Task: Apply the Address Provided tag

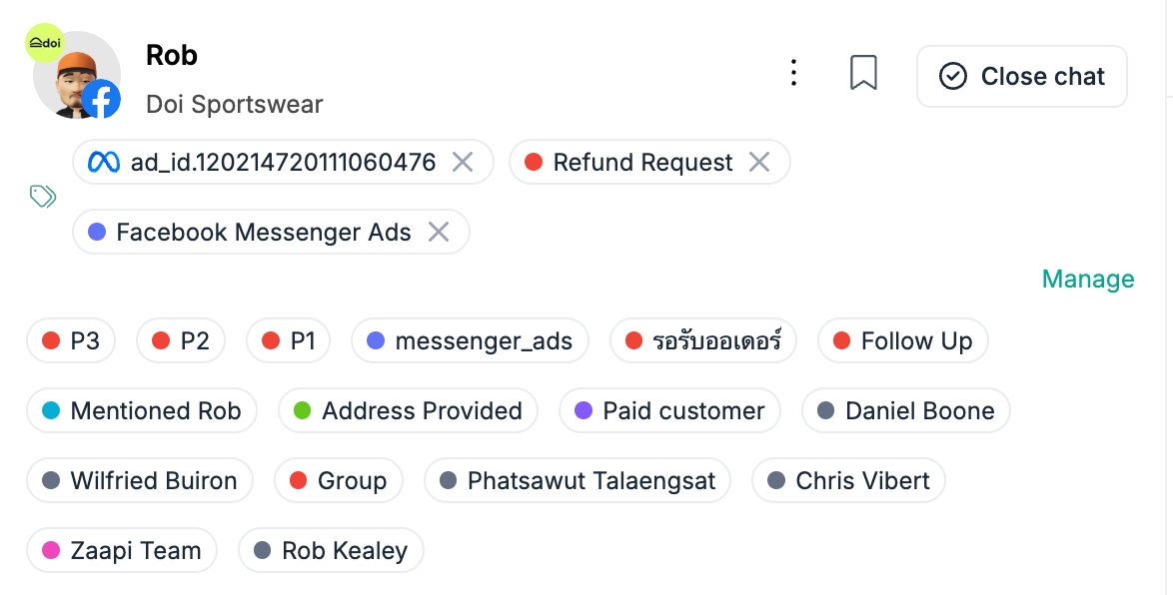Action: [x=408, y=411]
